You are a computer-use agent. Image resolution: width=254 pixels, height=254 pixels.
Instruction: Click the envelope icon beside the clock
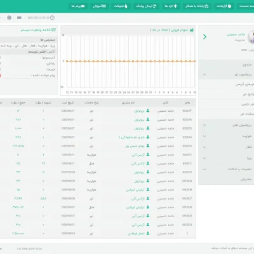tap(19, 18)
